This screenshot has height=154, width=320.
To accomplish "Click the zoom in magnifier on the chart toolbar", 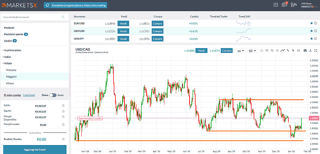I will [266, 51].
